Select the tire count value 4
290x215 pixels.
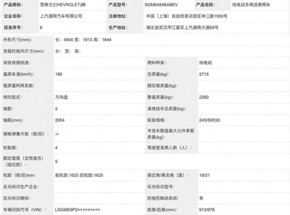pos(56,148)
